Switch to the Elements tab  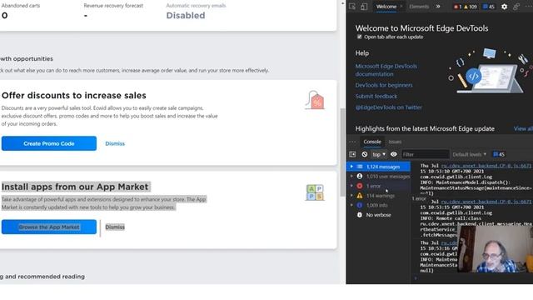pos(419,7)
